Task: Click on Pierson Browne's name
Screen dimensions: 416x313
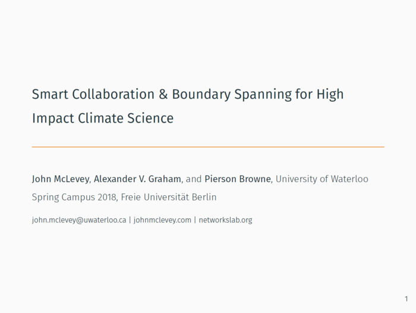Action: (x=238, y=179)
